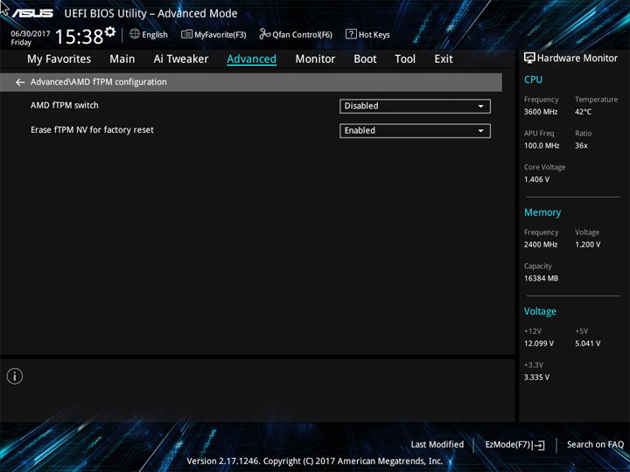
Task: Click CPU frequency value 3600 MHz
Action: tap(541, 112)
